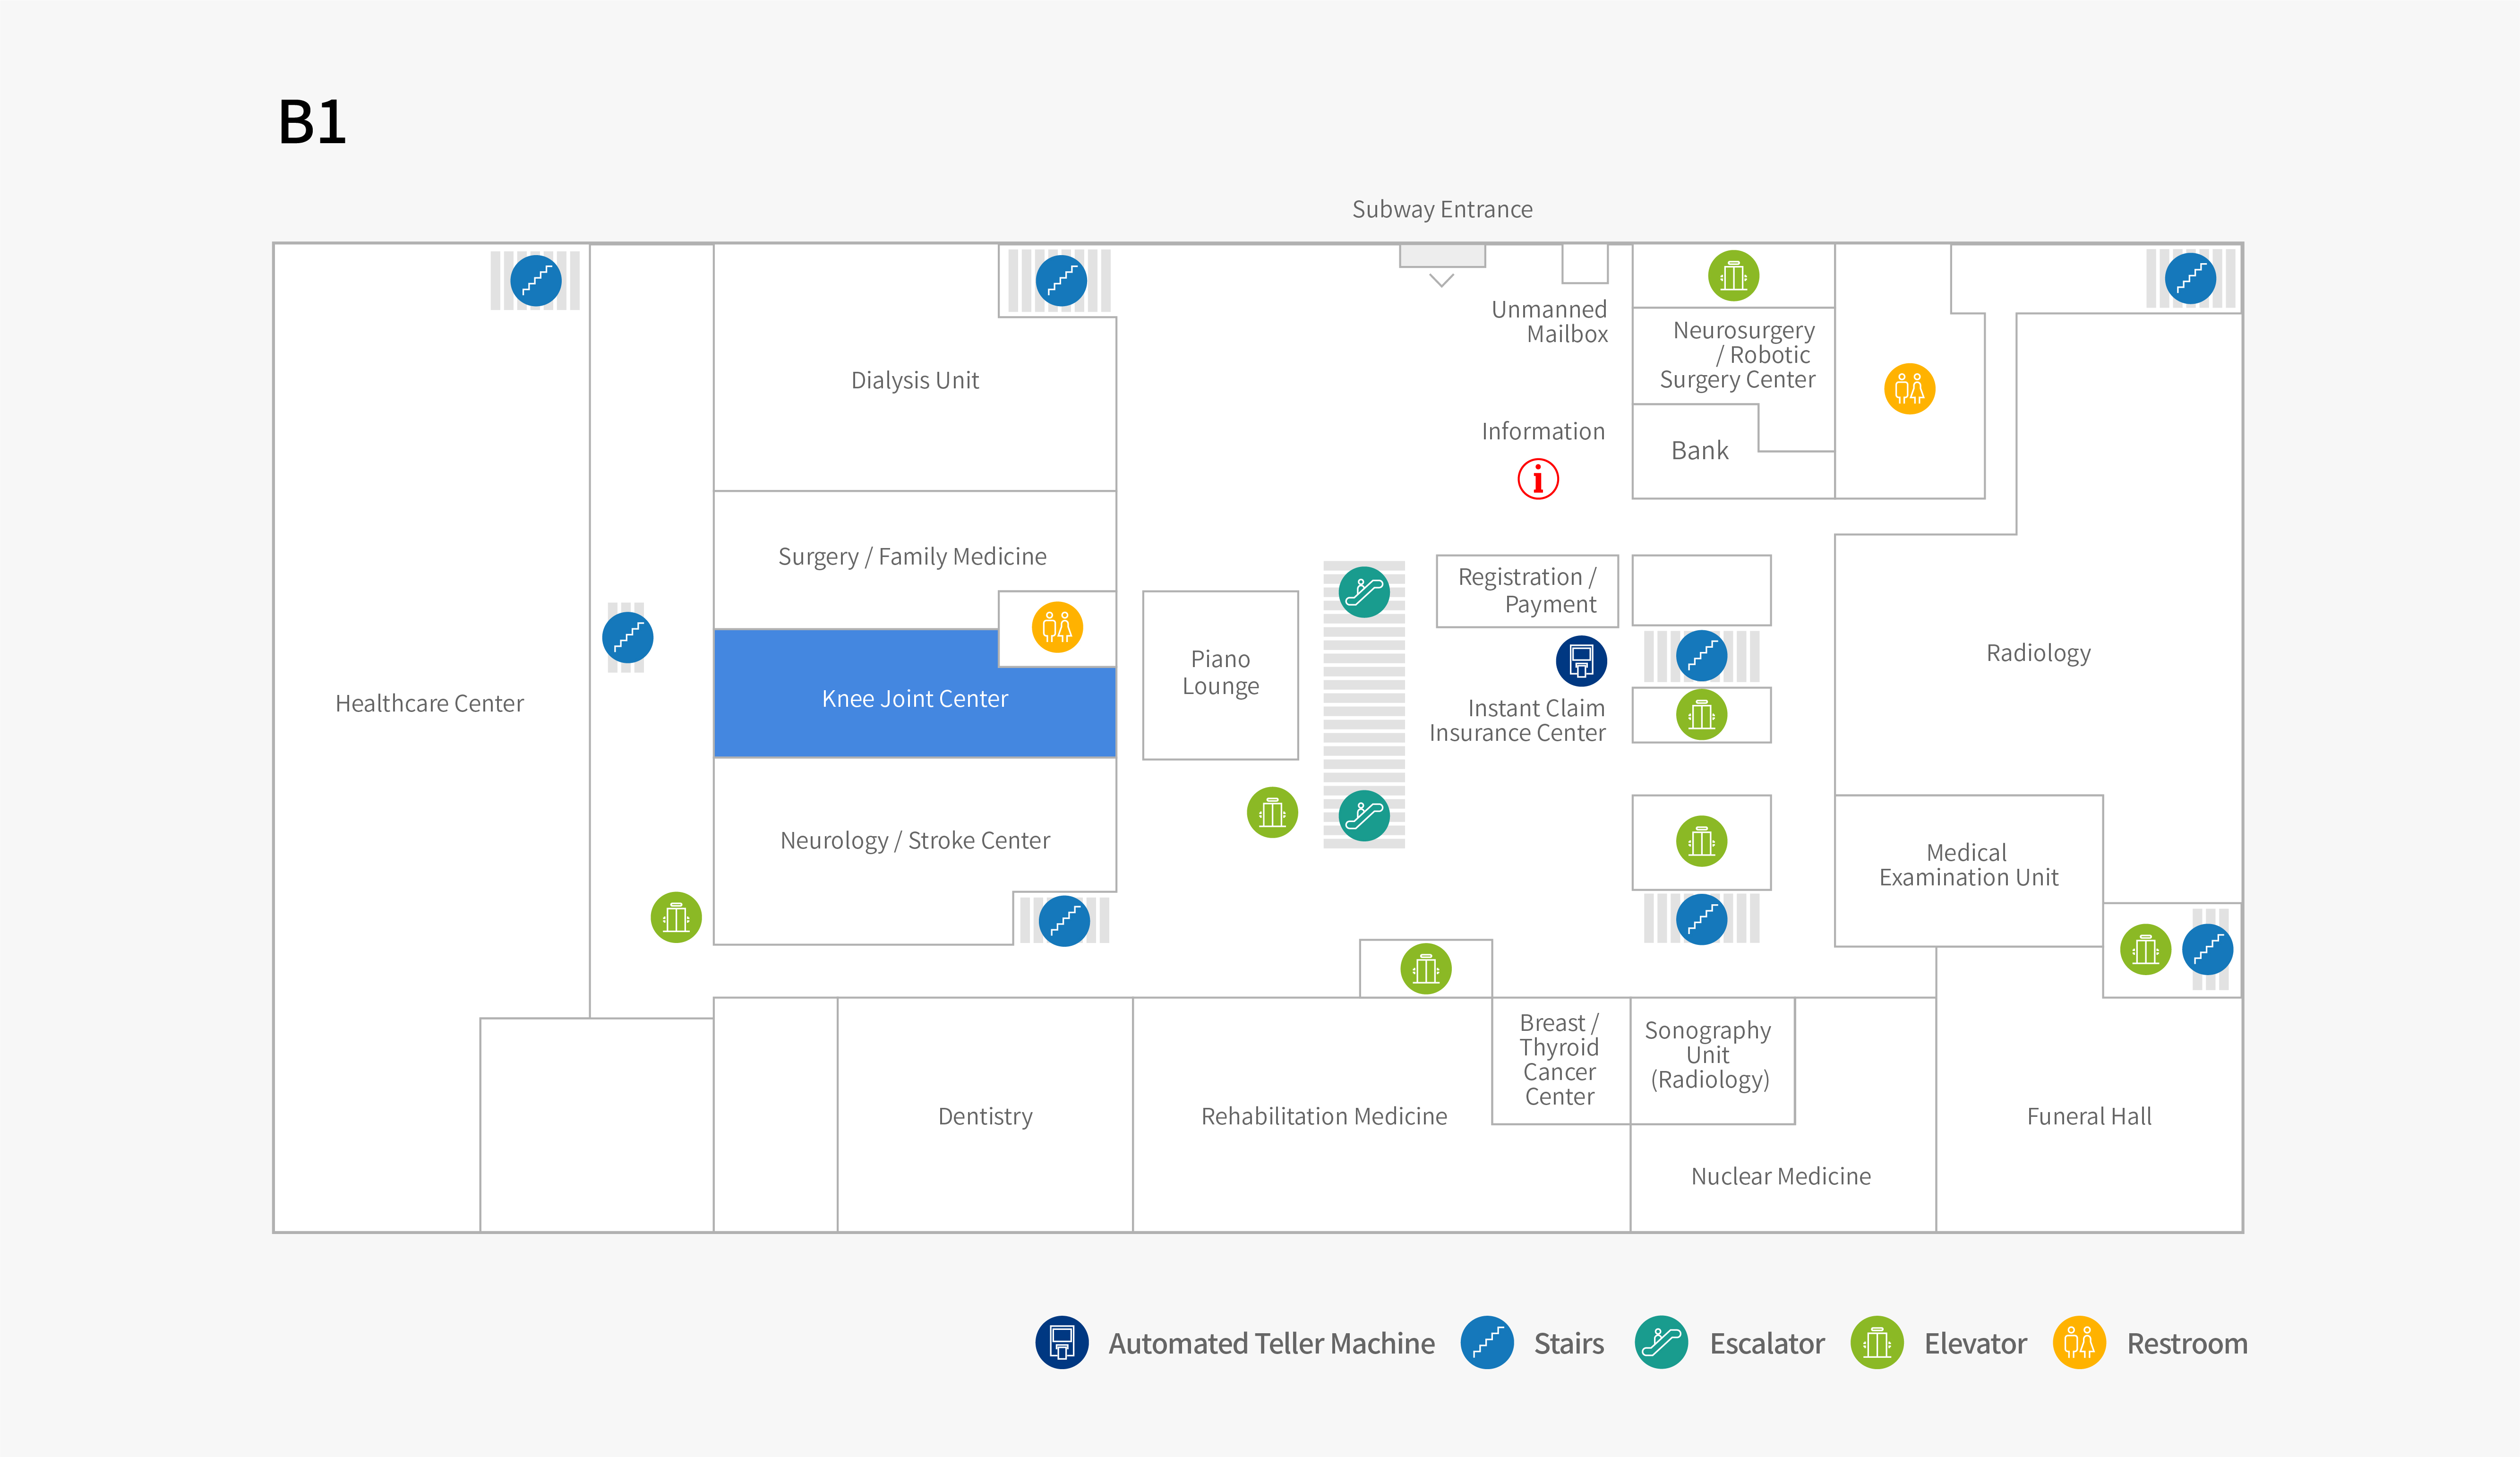Click the Stairs legend icon

pyautogui.click(x=1487, y=1342)
